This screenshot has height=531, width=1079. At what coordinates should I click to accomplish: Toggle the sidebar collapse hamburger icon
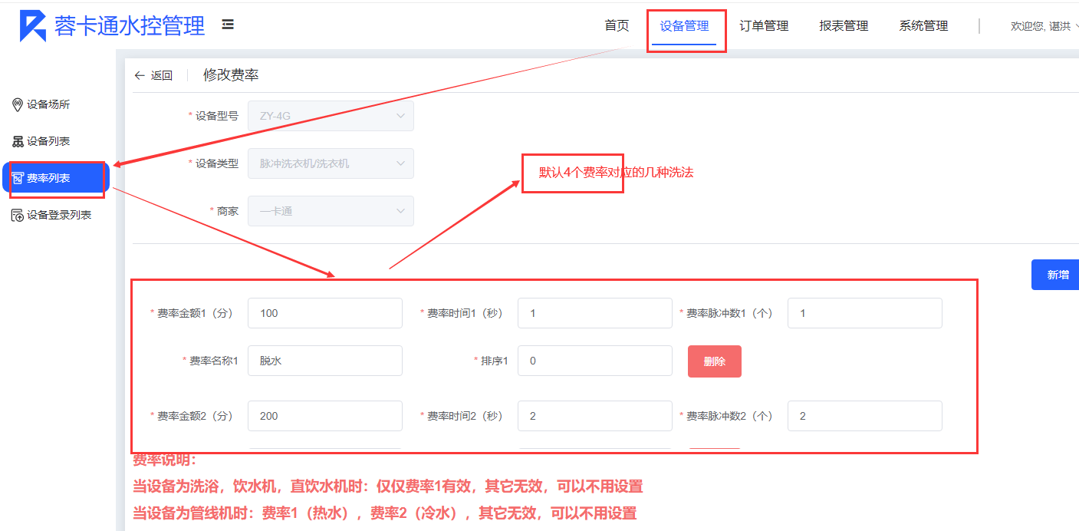(228, 25)
